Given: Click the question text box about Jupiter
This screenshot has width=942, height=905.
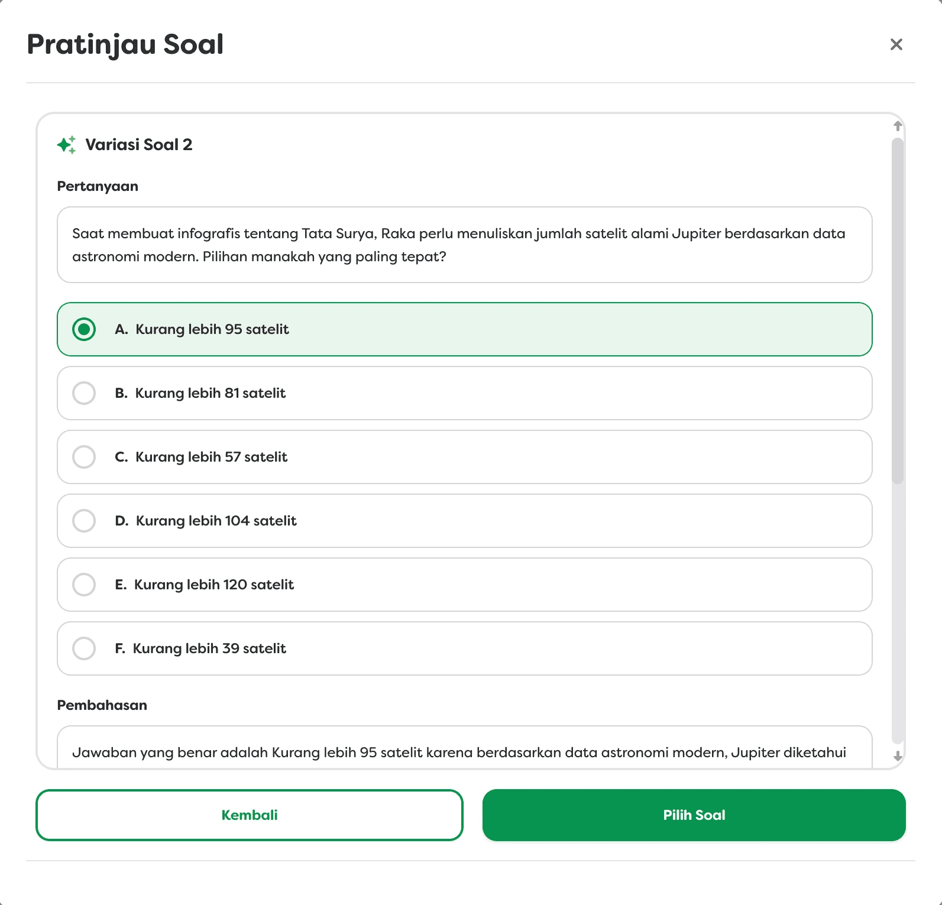Looking at the screenshot, I should pos(465,245).
